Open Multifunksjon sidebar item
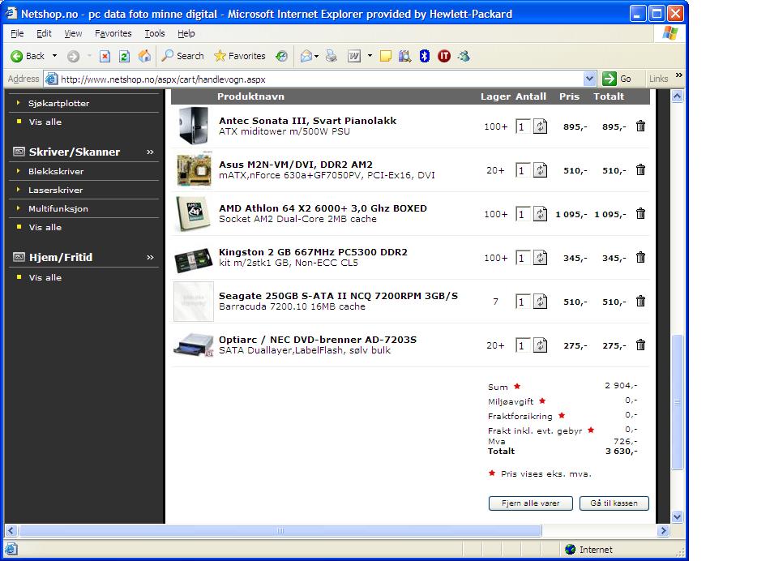Viewport: 770px width, 561px height. tap(58, 209)
